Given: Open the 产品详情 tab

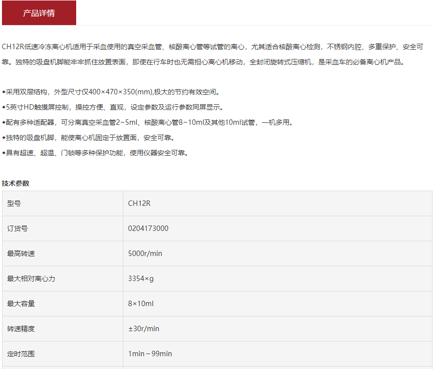Looking at the screenshot, I should (x=39, y=13).
